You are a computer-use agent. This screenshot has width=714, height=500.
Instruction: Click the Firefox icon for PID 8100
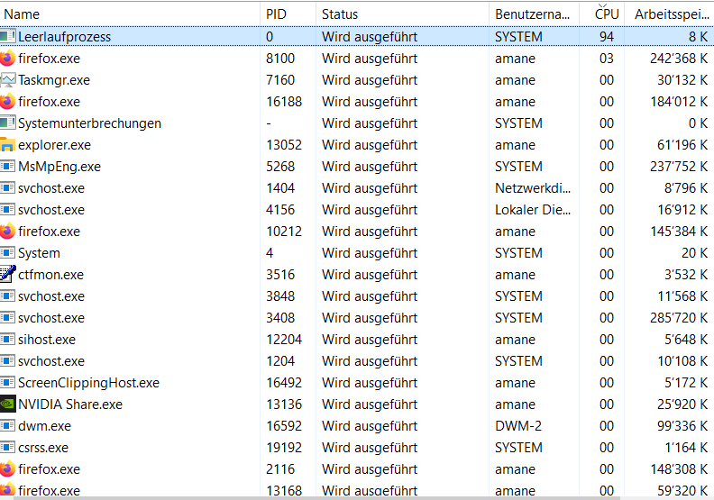[8, 59]
